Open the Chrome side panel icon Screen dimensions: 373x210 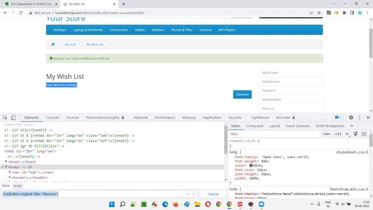point(352,13)
